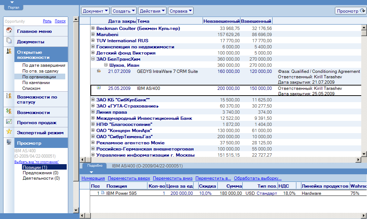Click opportunities list horizontal scroll-right arrow

[358, 159]
